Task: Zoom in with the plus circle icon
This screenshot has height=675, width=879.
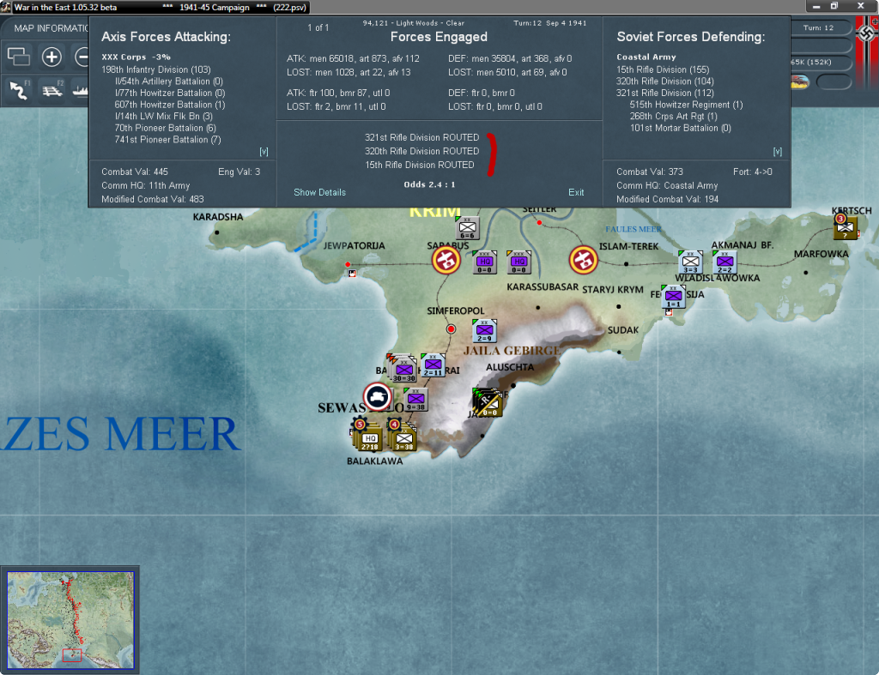Action: click(52, 57)
